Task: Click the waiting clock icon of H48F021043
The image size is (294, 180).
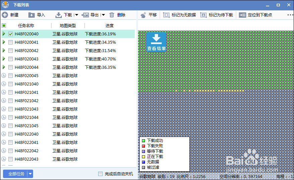Action: pos(4,109)
